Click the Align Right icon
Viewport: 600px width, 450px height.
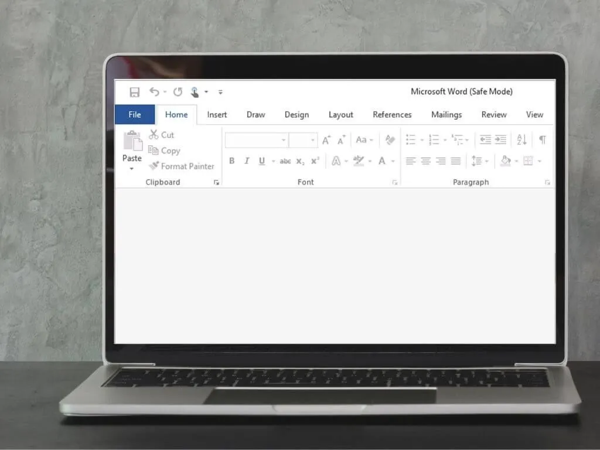tap(441, 161)
